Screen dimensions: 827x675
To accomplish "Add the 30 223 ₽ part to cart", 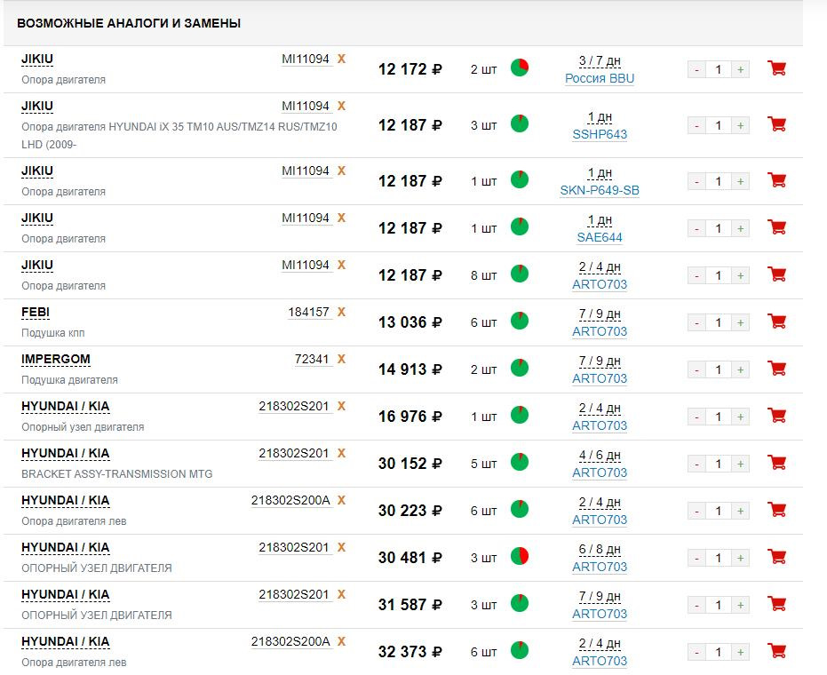I will point(777,510).
